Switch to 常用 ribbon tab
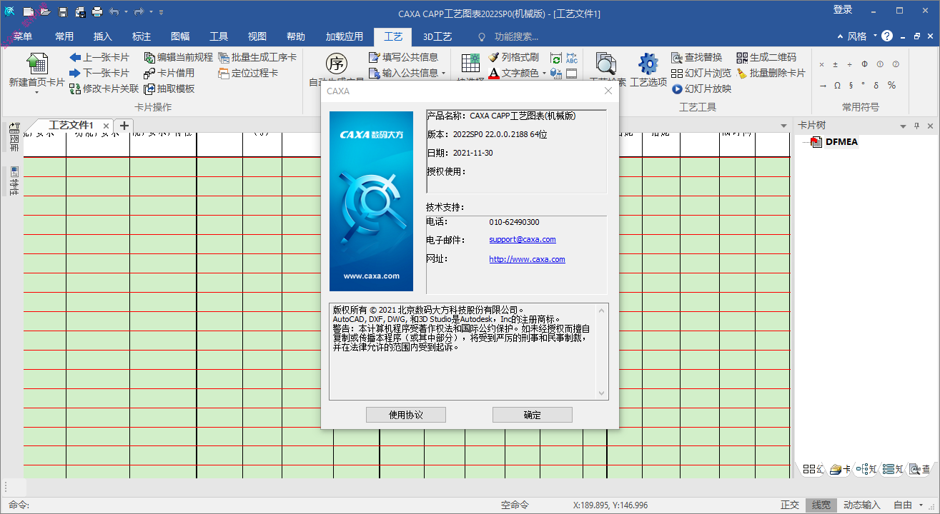Screen dimensions: 940x514 pyautogui.click(x=64, y=36)
